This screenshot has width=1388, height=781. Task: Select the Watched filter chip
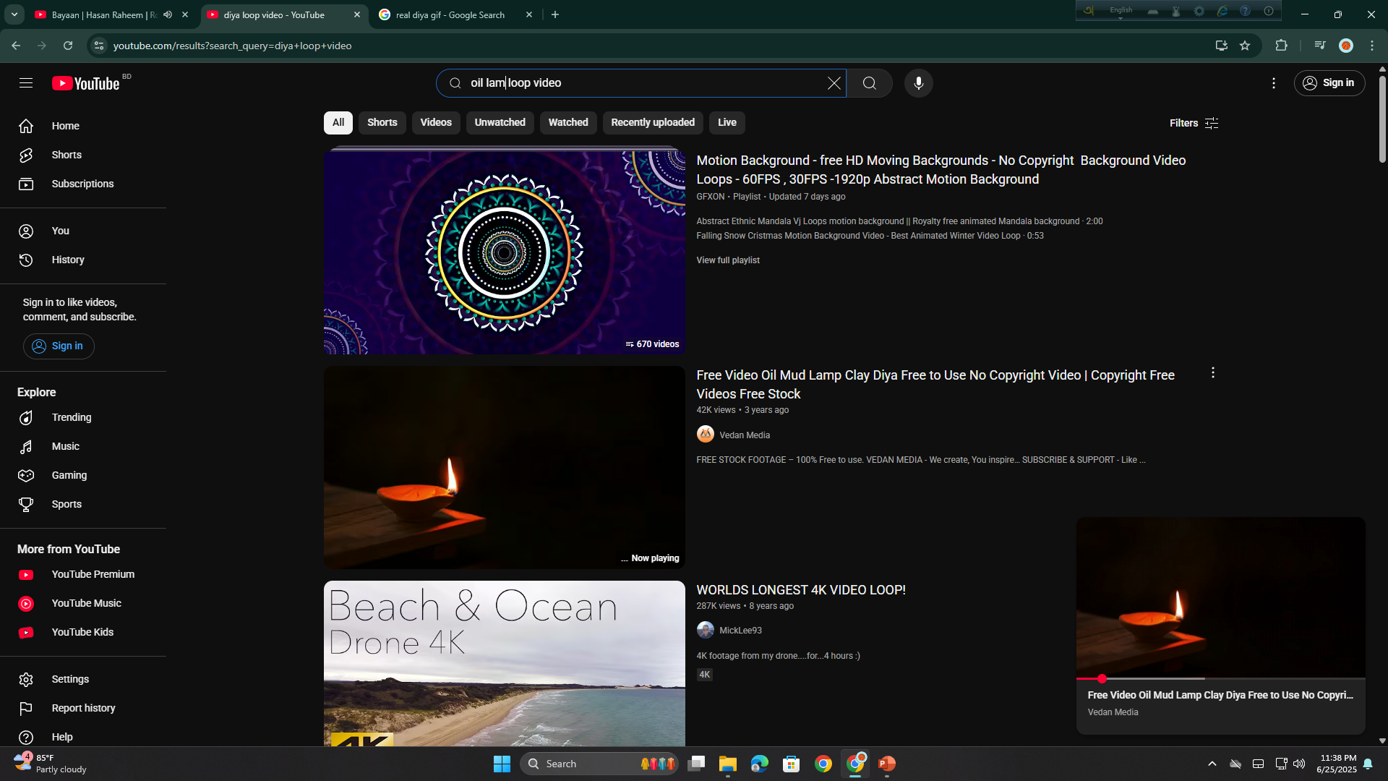coord(568,122)
